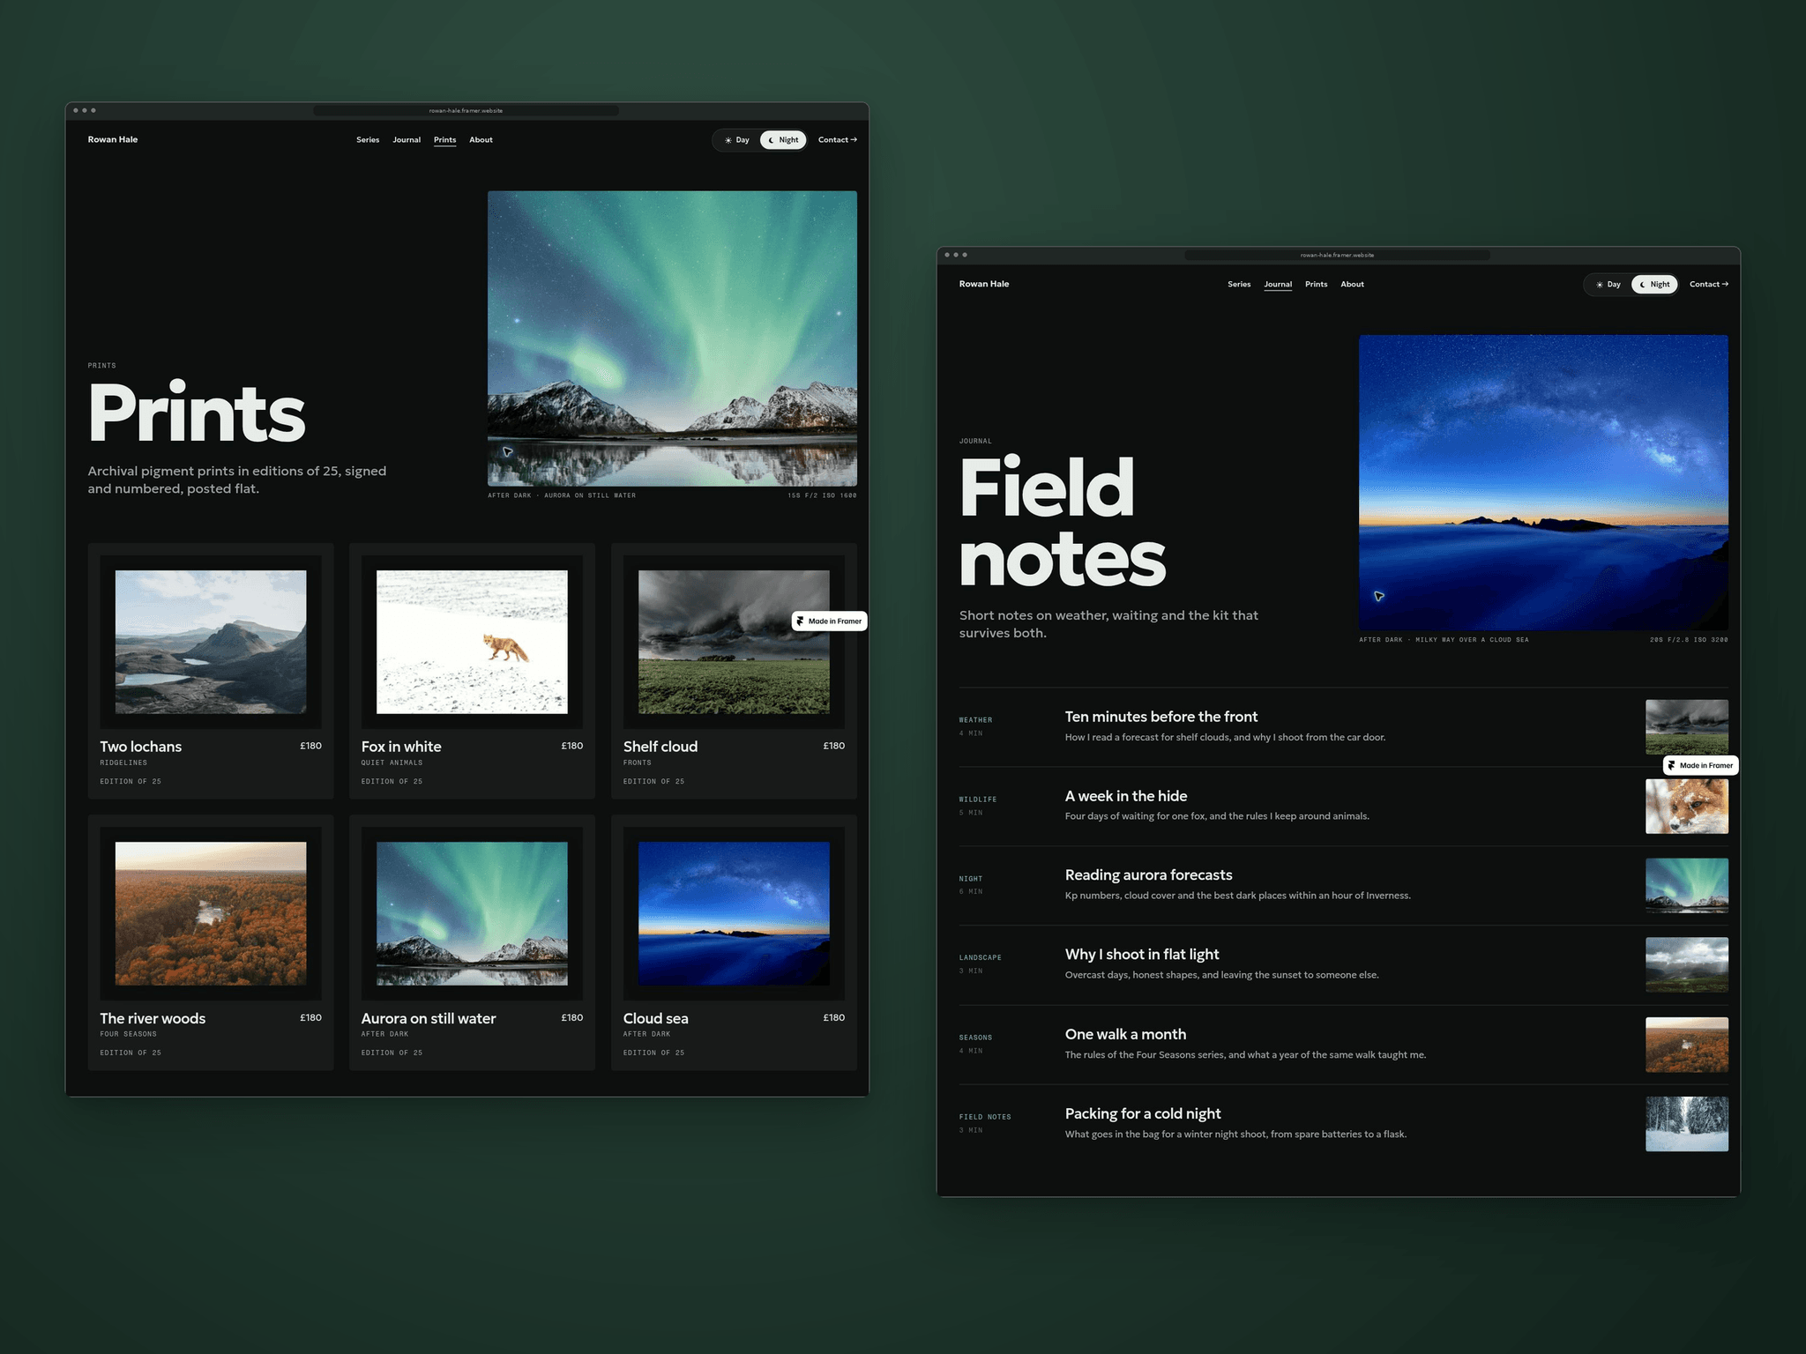The width and height of the screenshot is (1806, 1354).
Task: Click Journal nav item in Journal window
Action: 1278,285
